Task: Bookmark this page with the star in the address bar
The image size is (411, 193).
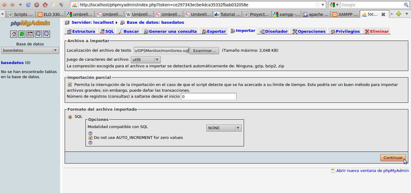Action: (x=317, y=5)
